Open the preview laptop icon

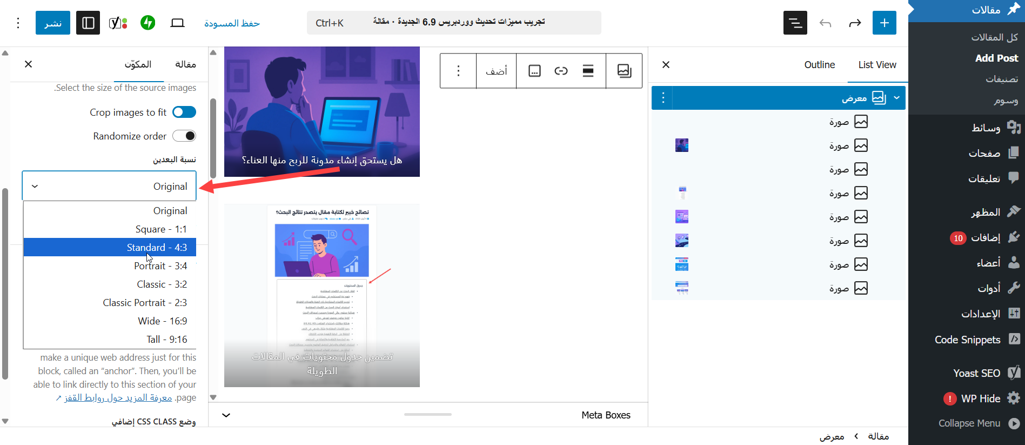click(177, 23)
